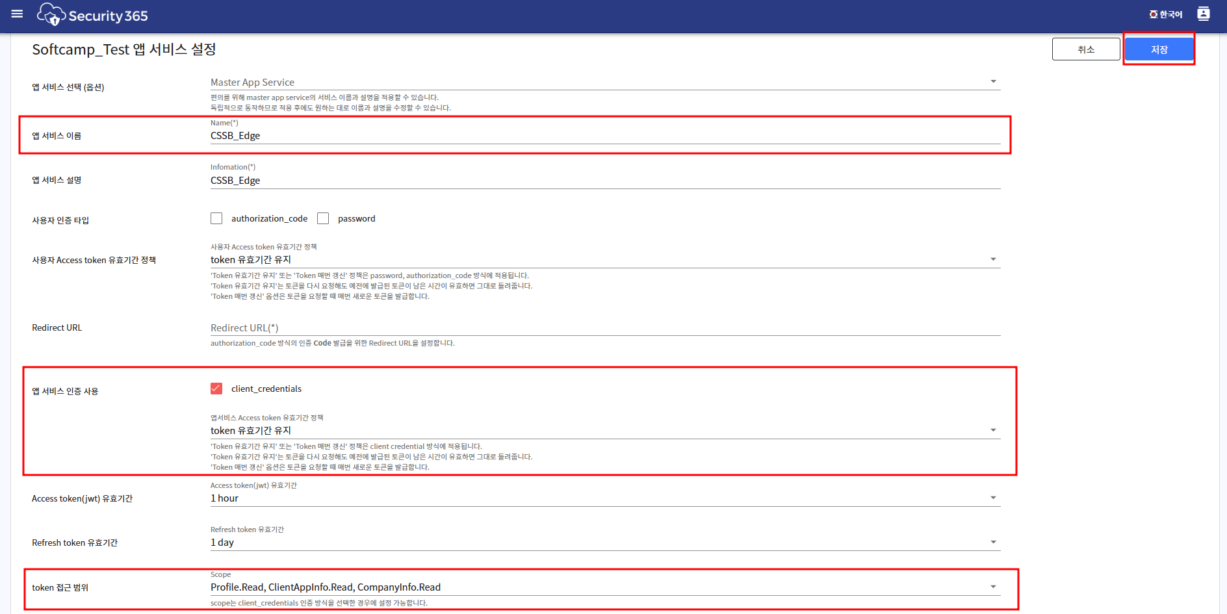Click the Security365 title text

[x=108, y=16]
